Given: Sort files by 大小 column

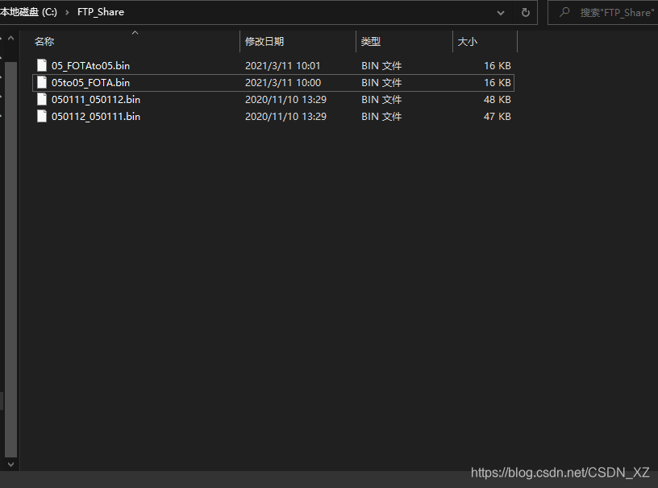Looking at the screenshot, I should click(x=485, y=42).
